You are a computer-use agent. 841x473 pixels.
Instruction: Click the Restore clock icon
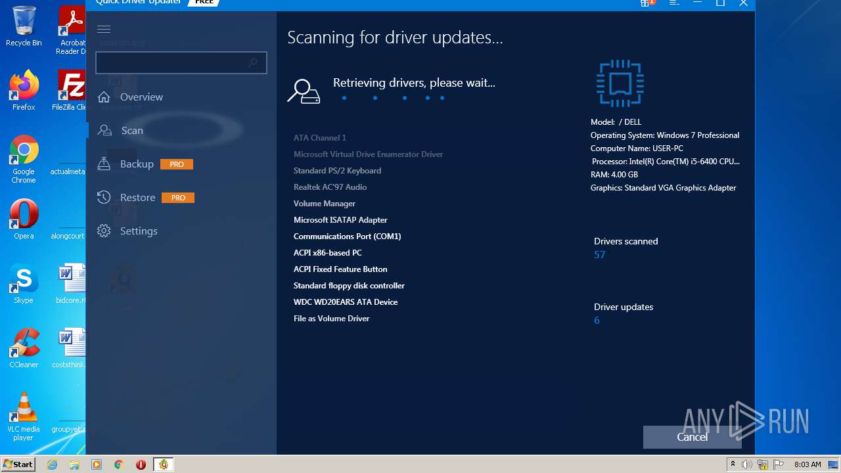104,197
